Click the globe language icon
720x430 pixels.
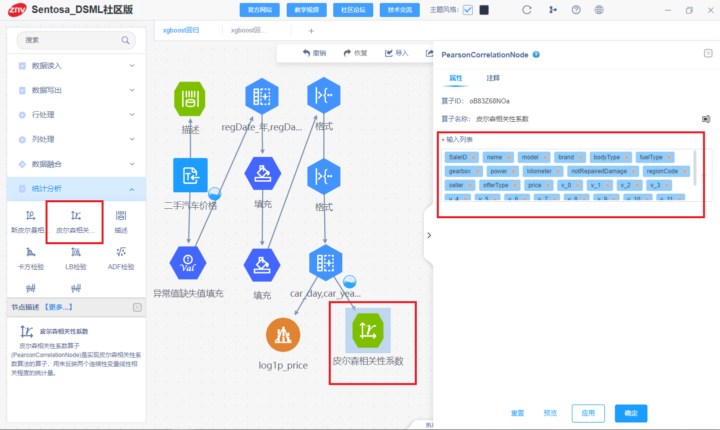tap(599, 10)
